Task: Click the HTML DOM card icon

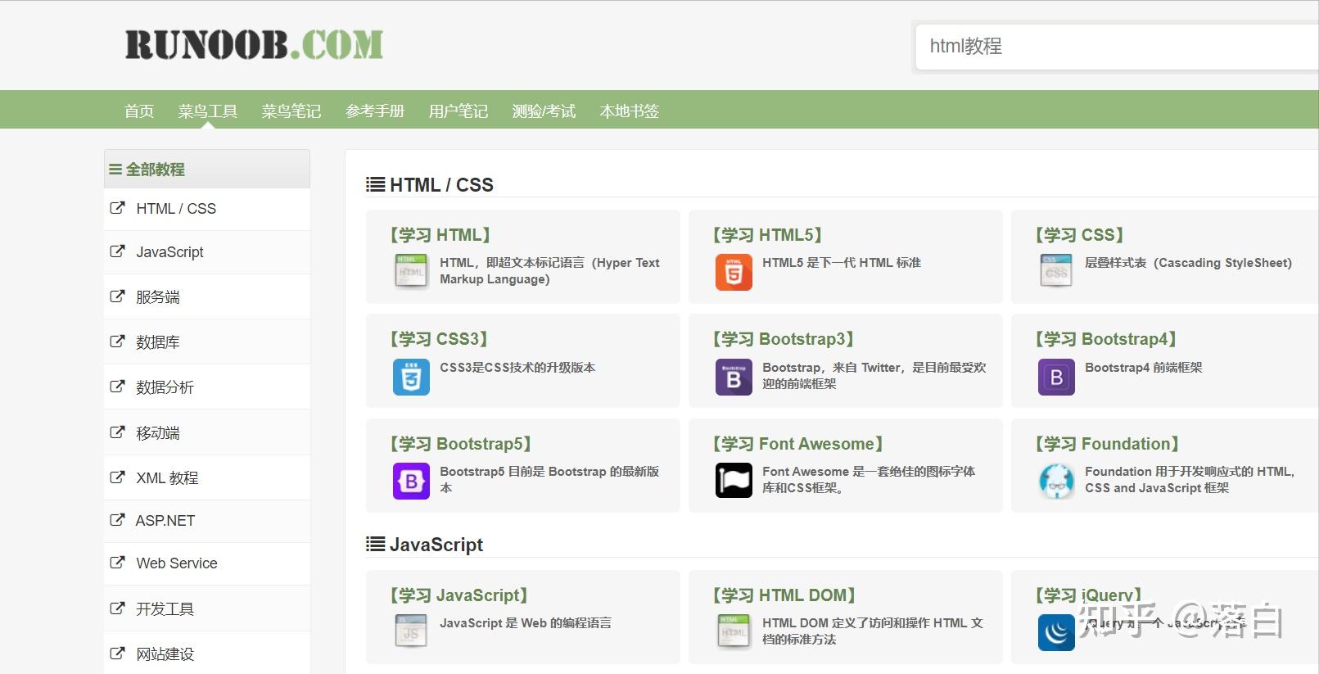Action: tap(734, 631)
